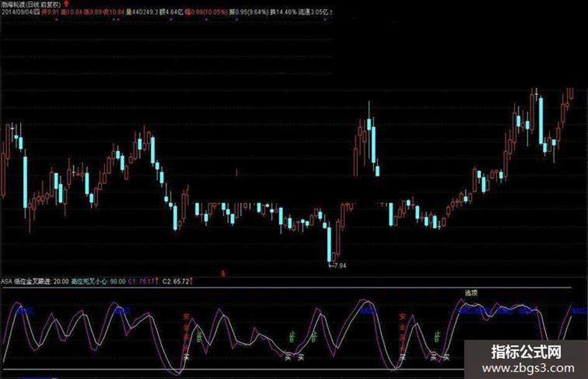This screenshot has height=379, width=588.
Task: Click the date 2014/09/04 in the header
Action: 17,12
